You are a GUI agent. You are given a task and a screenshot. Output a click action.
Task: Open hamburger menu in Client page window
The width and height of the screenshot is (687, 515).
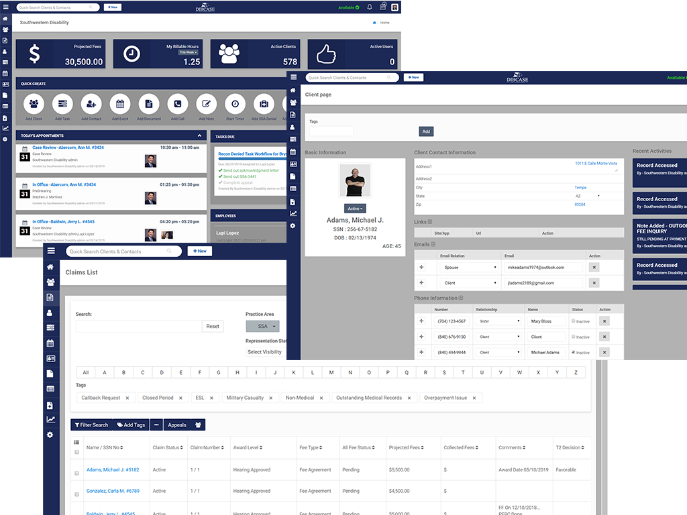[x=294, y=77]
